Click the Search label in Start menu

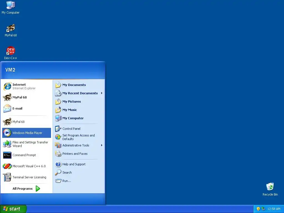67,173
